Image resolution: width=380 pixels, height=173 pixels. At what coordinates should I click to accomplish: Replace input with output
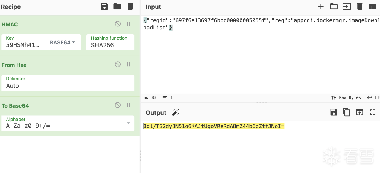[x=359, y=112]
